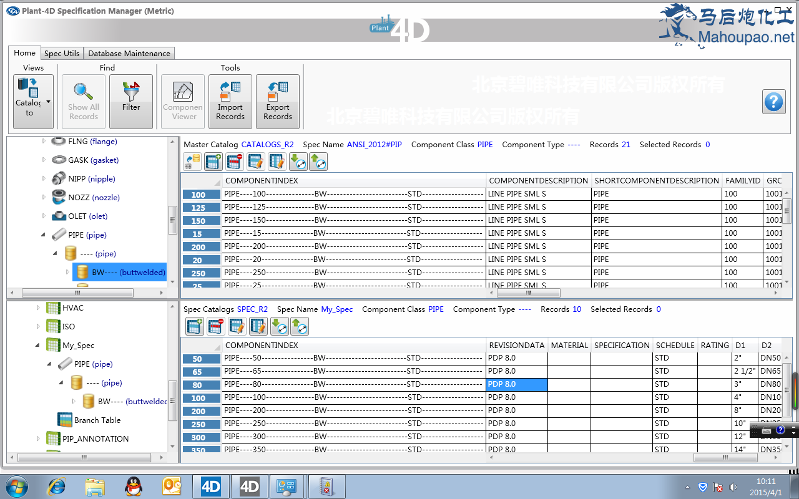Viewport: 799px width, 499px height.
Task: Click 2 1/2" D1 cell
Action: [x=745, y=372]
